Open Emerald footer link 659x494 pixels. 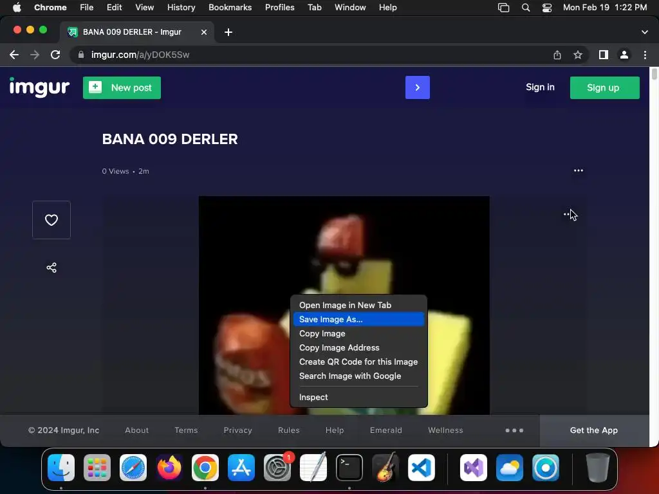point(386,430)
